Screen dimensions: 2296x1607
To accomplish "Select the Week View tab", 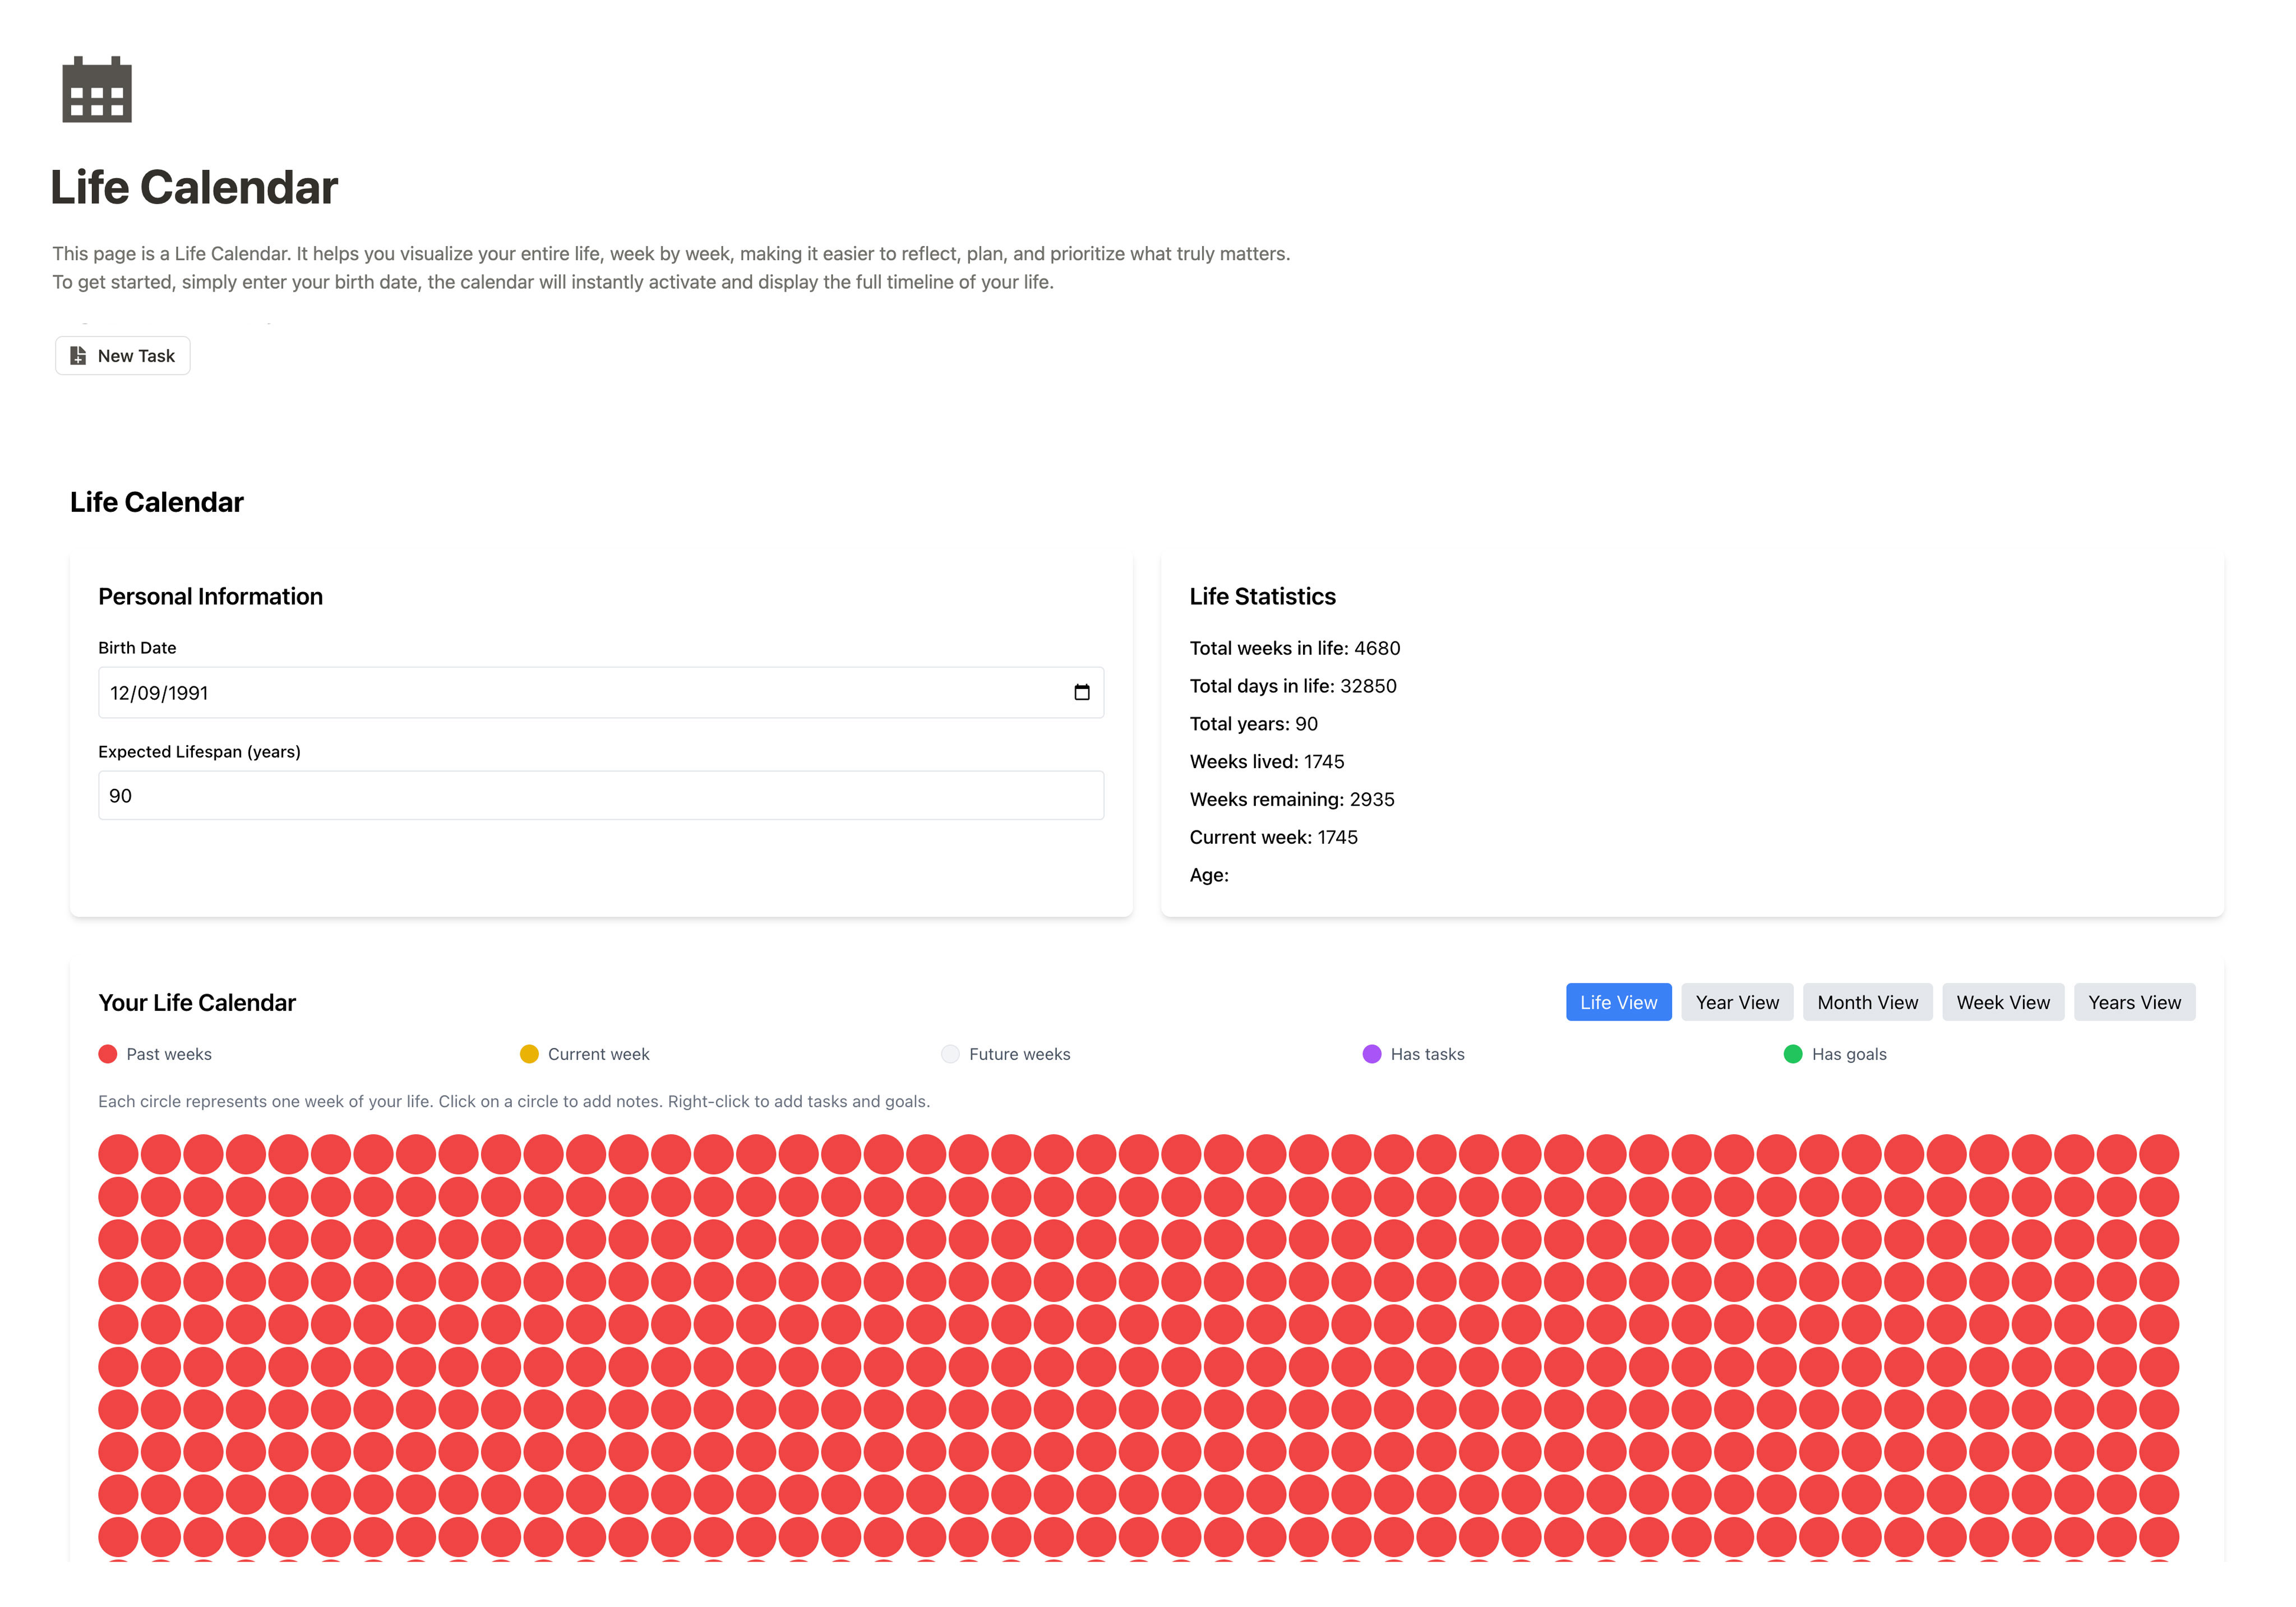I will (x=2003, y=1002).
